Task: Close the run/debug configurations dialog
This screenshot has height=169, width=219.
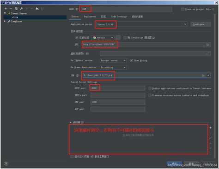Action: [216, 2]
